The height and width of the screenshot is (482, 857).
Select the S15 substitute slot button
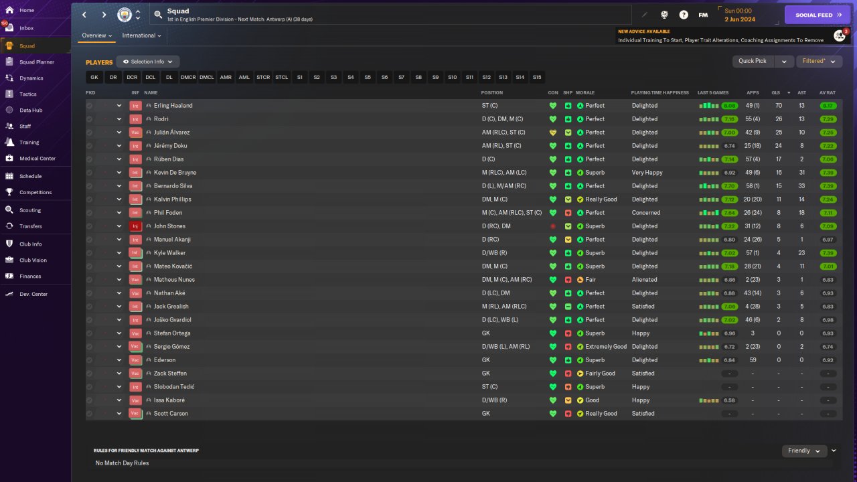coord(537,77)
